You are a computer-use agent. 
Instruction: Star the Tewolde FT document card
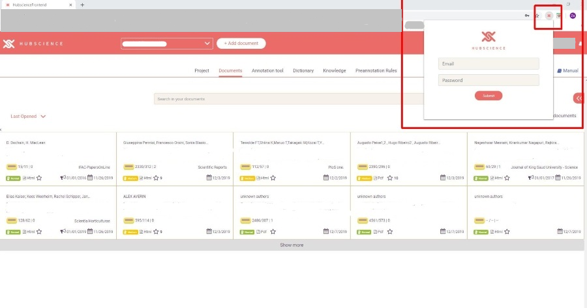pyautogui.click(x=273, y=178)
